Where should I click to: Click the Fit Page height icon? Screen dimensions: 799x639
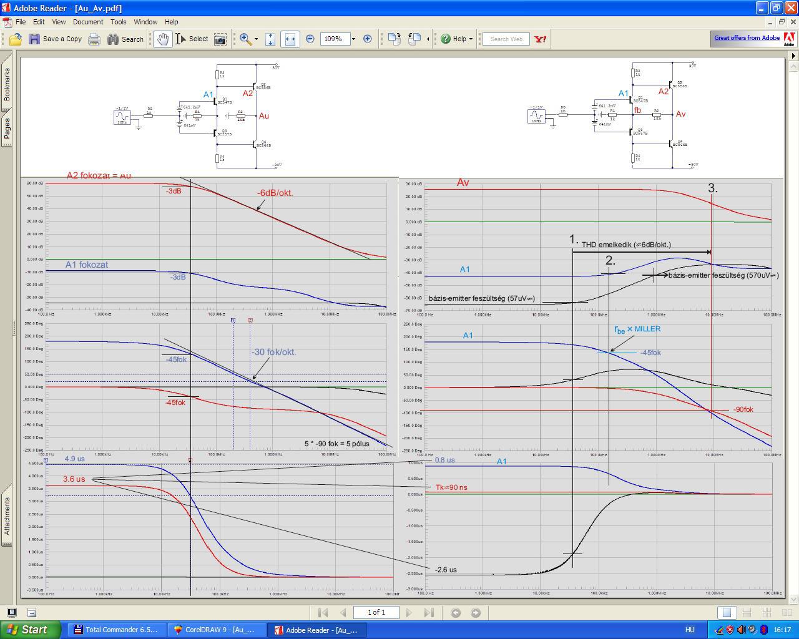(x=270, y=39)
